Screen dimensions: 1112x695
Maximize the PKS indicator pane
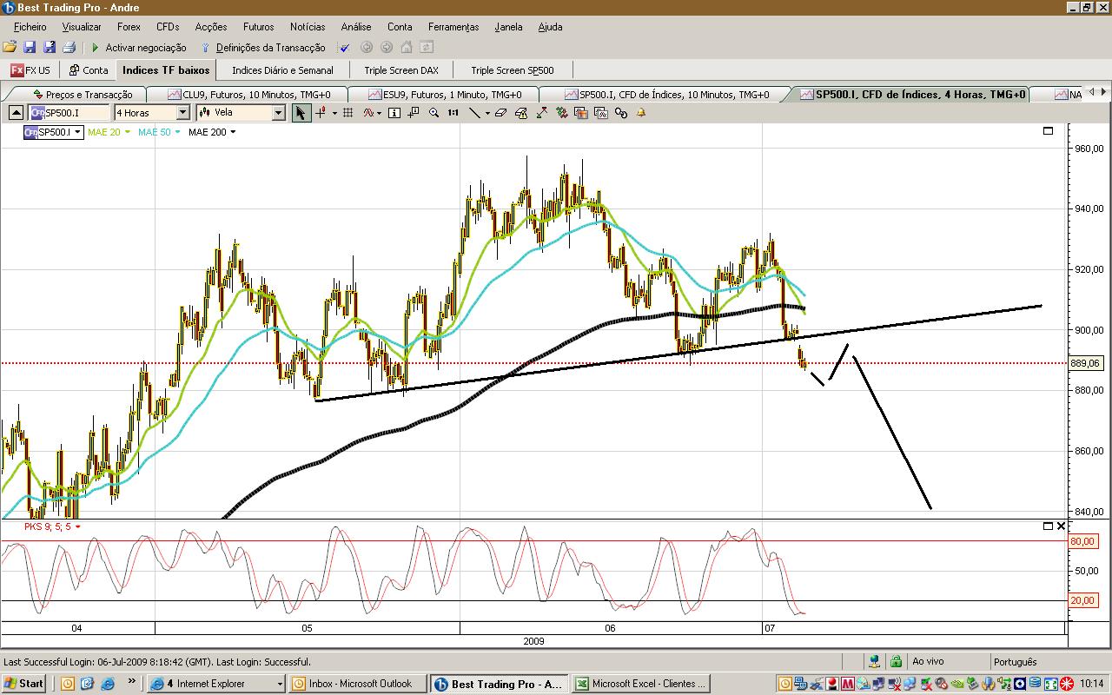point(1048,526)
